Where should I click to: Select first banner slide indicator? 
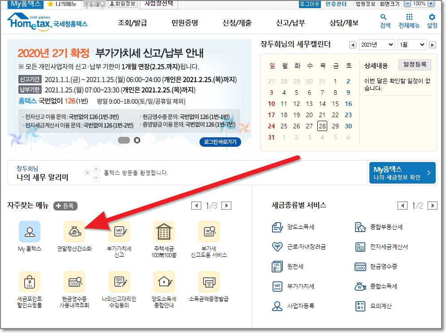[124, 140]
